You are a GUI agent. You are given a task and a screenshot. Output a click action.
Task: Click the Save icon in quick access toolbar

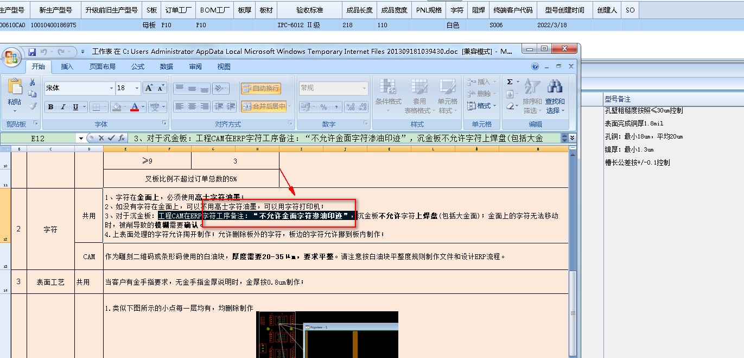pos(32,52)
